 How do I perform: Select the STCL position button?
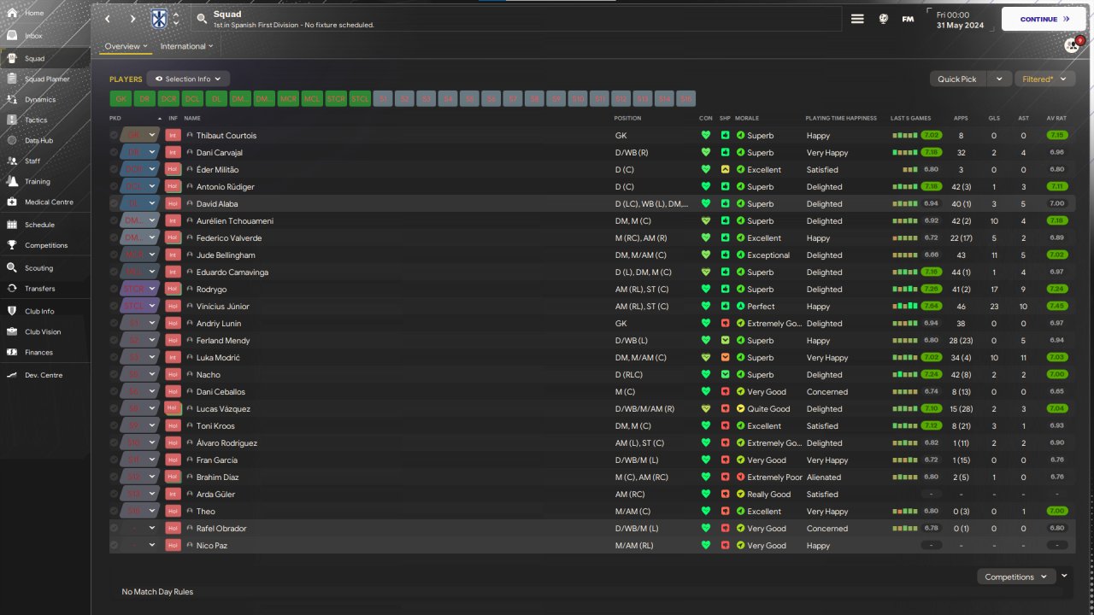pos(361,99)
